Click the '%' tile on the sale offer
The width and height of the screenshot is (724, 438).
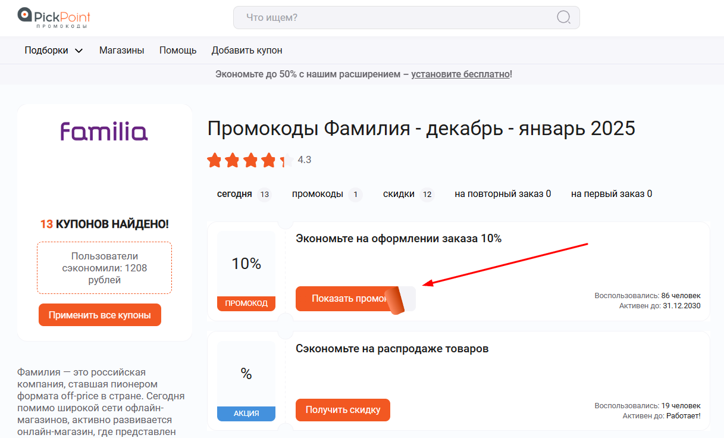[x=246, y=375]
